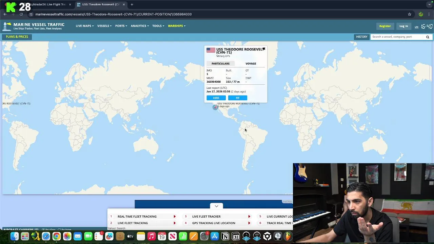Open Finder from the dock
Screen dimensions: 434x244
coord(14,236)
